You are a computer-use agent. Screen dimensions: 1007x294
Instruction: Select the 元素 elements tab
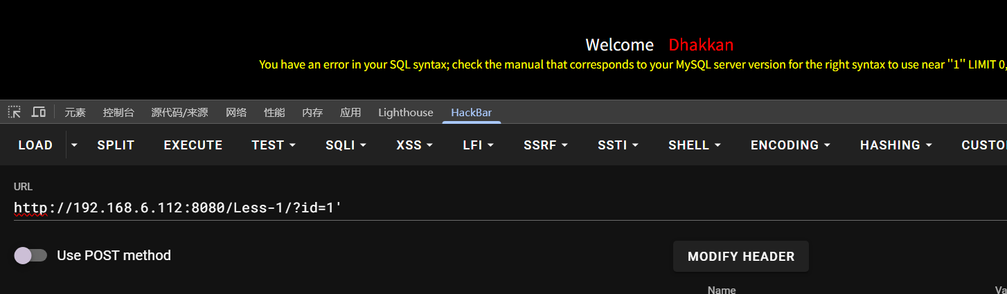(75, 113)
